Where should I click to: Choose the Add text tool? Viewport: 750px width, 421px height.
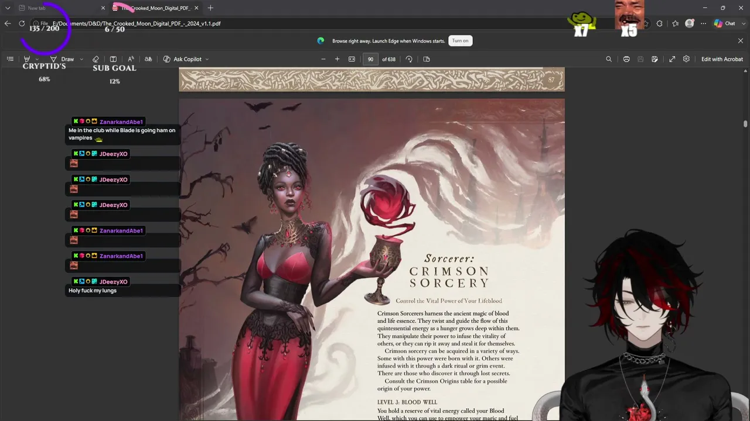pos(113,59)
